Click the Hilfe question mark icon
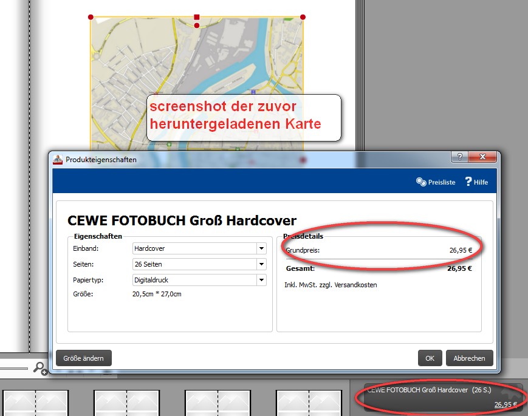Screen dimensions: 528x416 pyautogui.click(x=468, y=182)
